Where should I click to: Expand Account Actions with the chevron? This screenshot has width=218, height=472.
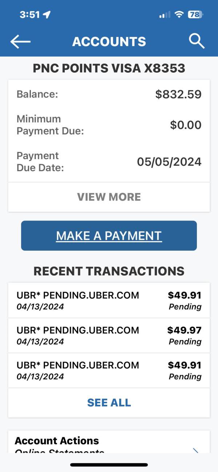[196, 451]
